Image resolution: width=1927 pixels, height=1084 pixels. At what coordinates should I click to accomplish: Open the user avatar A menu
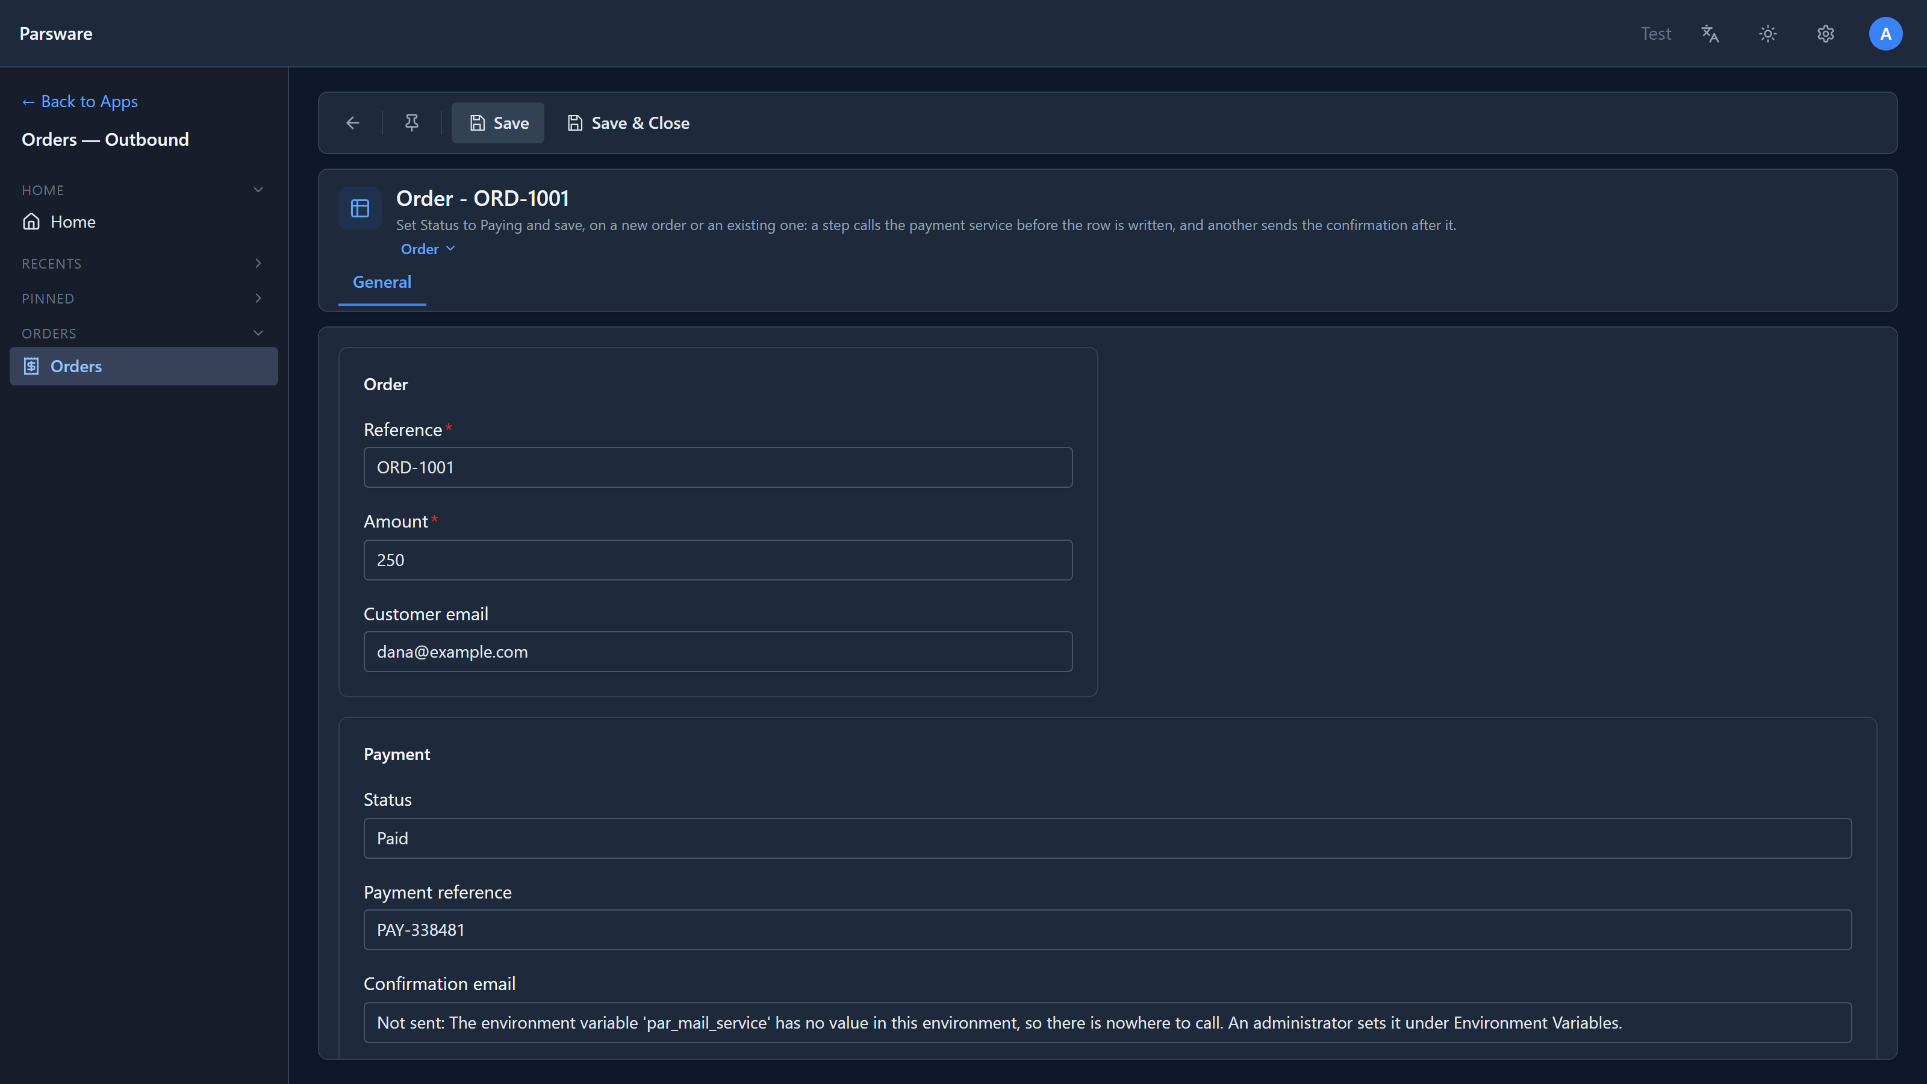[x=1885, y=34]
